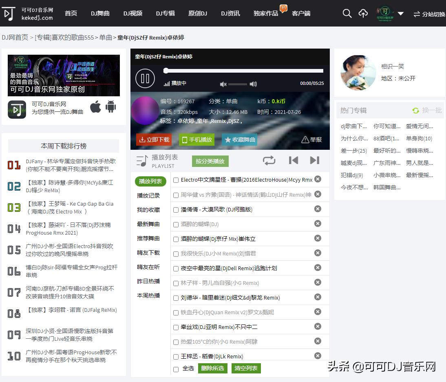The width and height of the screenshot is (446, 382).
Task: Click the purple album cover art
Action: [145, 111]
